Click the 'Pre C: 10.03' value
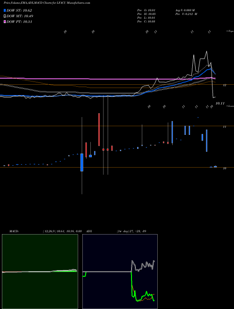 click(x=146, y=22)
